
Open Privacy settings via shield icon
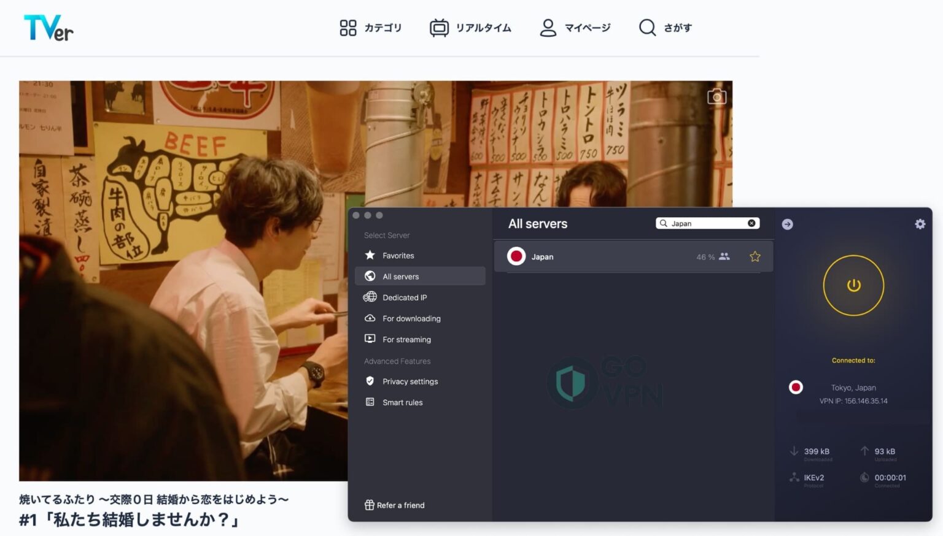tap(370, 381)
